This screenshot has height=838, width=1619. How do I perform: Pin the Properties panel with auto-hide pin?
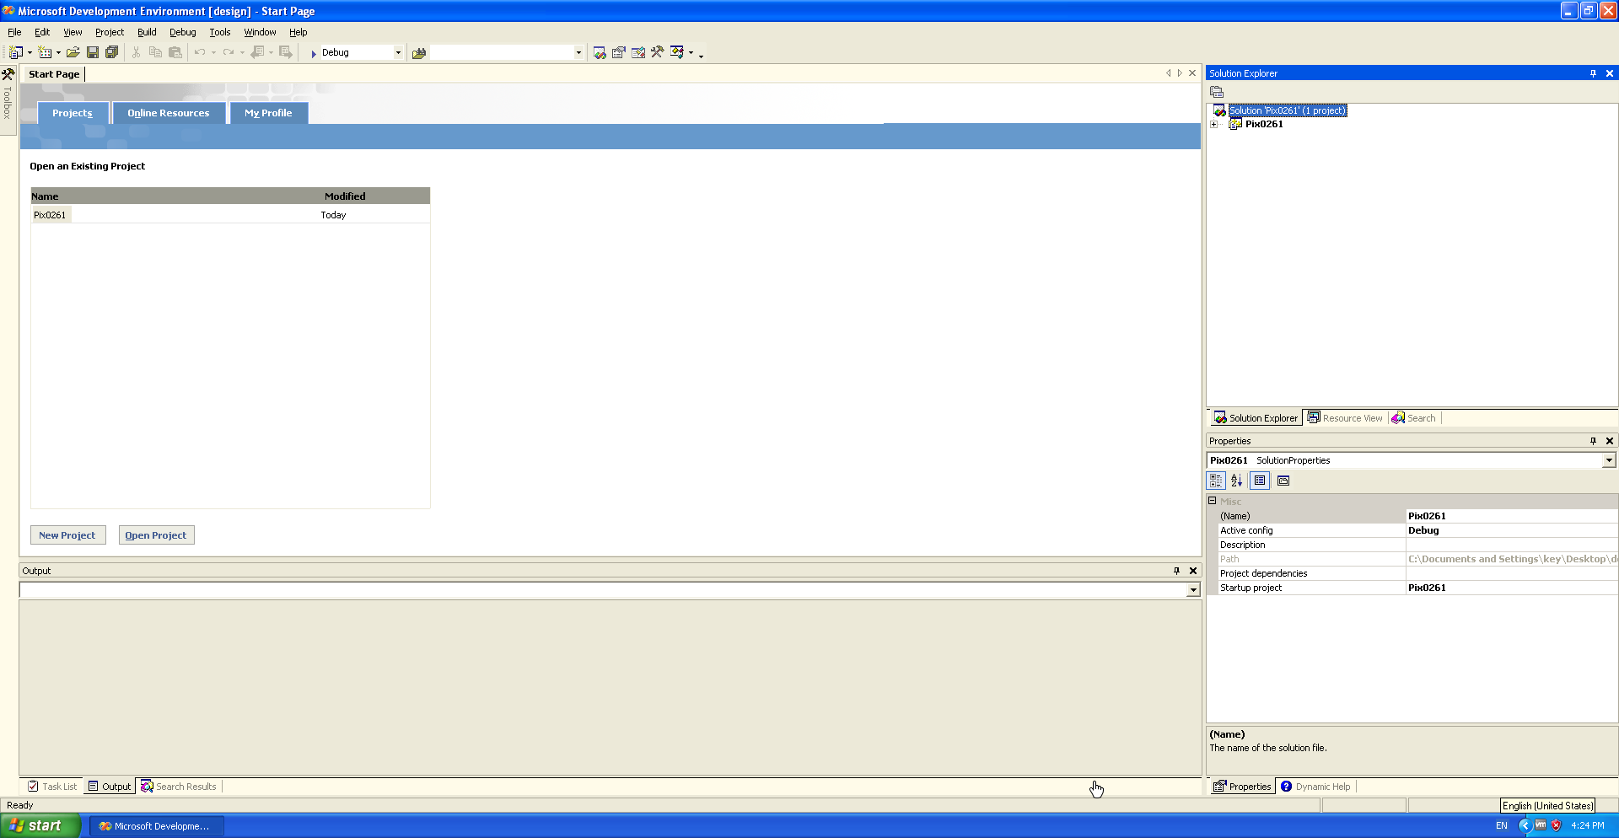tap(1593, 441)
